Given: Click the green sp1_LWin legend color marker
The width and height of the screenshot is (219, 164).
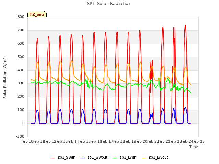Looking at the screenshot, I should pos(115,158).
